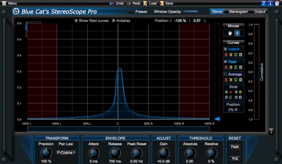Viewport: 282px width, 164px height.
Task: Click Average curve slot A letter
Action: [226, 80]
